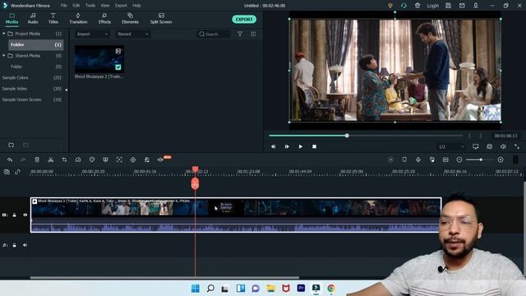Open the Edit adjustments sliders icon
526x296 pixels.
[x=147, y=160]
